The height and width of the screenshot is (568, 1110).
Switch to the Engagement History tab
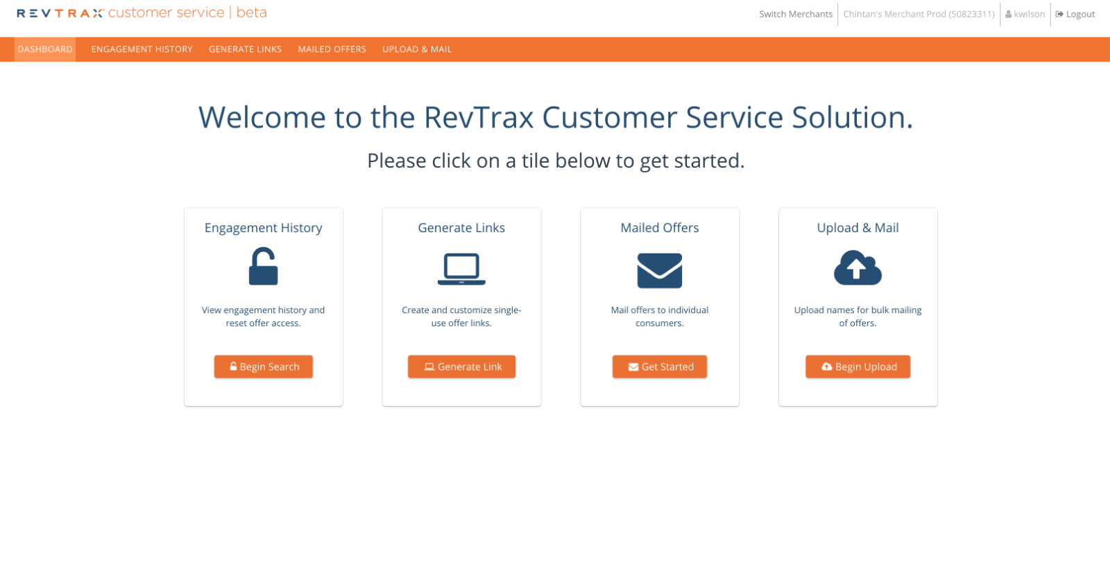tap(142, 49)
